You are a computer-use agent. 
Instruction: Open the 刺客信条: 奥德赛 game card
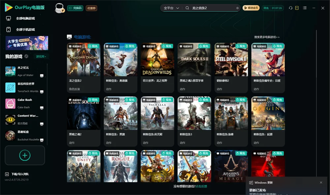(120, 68)
